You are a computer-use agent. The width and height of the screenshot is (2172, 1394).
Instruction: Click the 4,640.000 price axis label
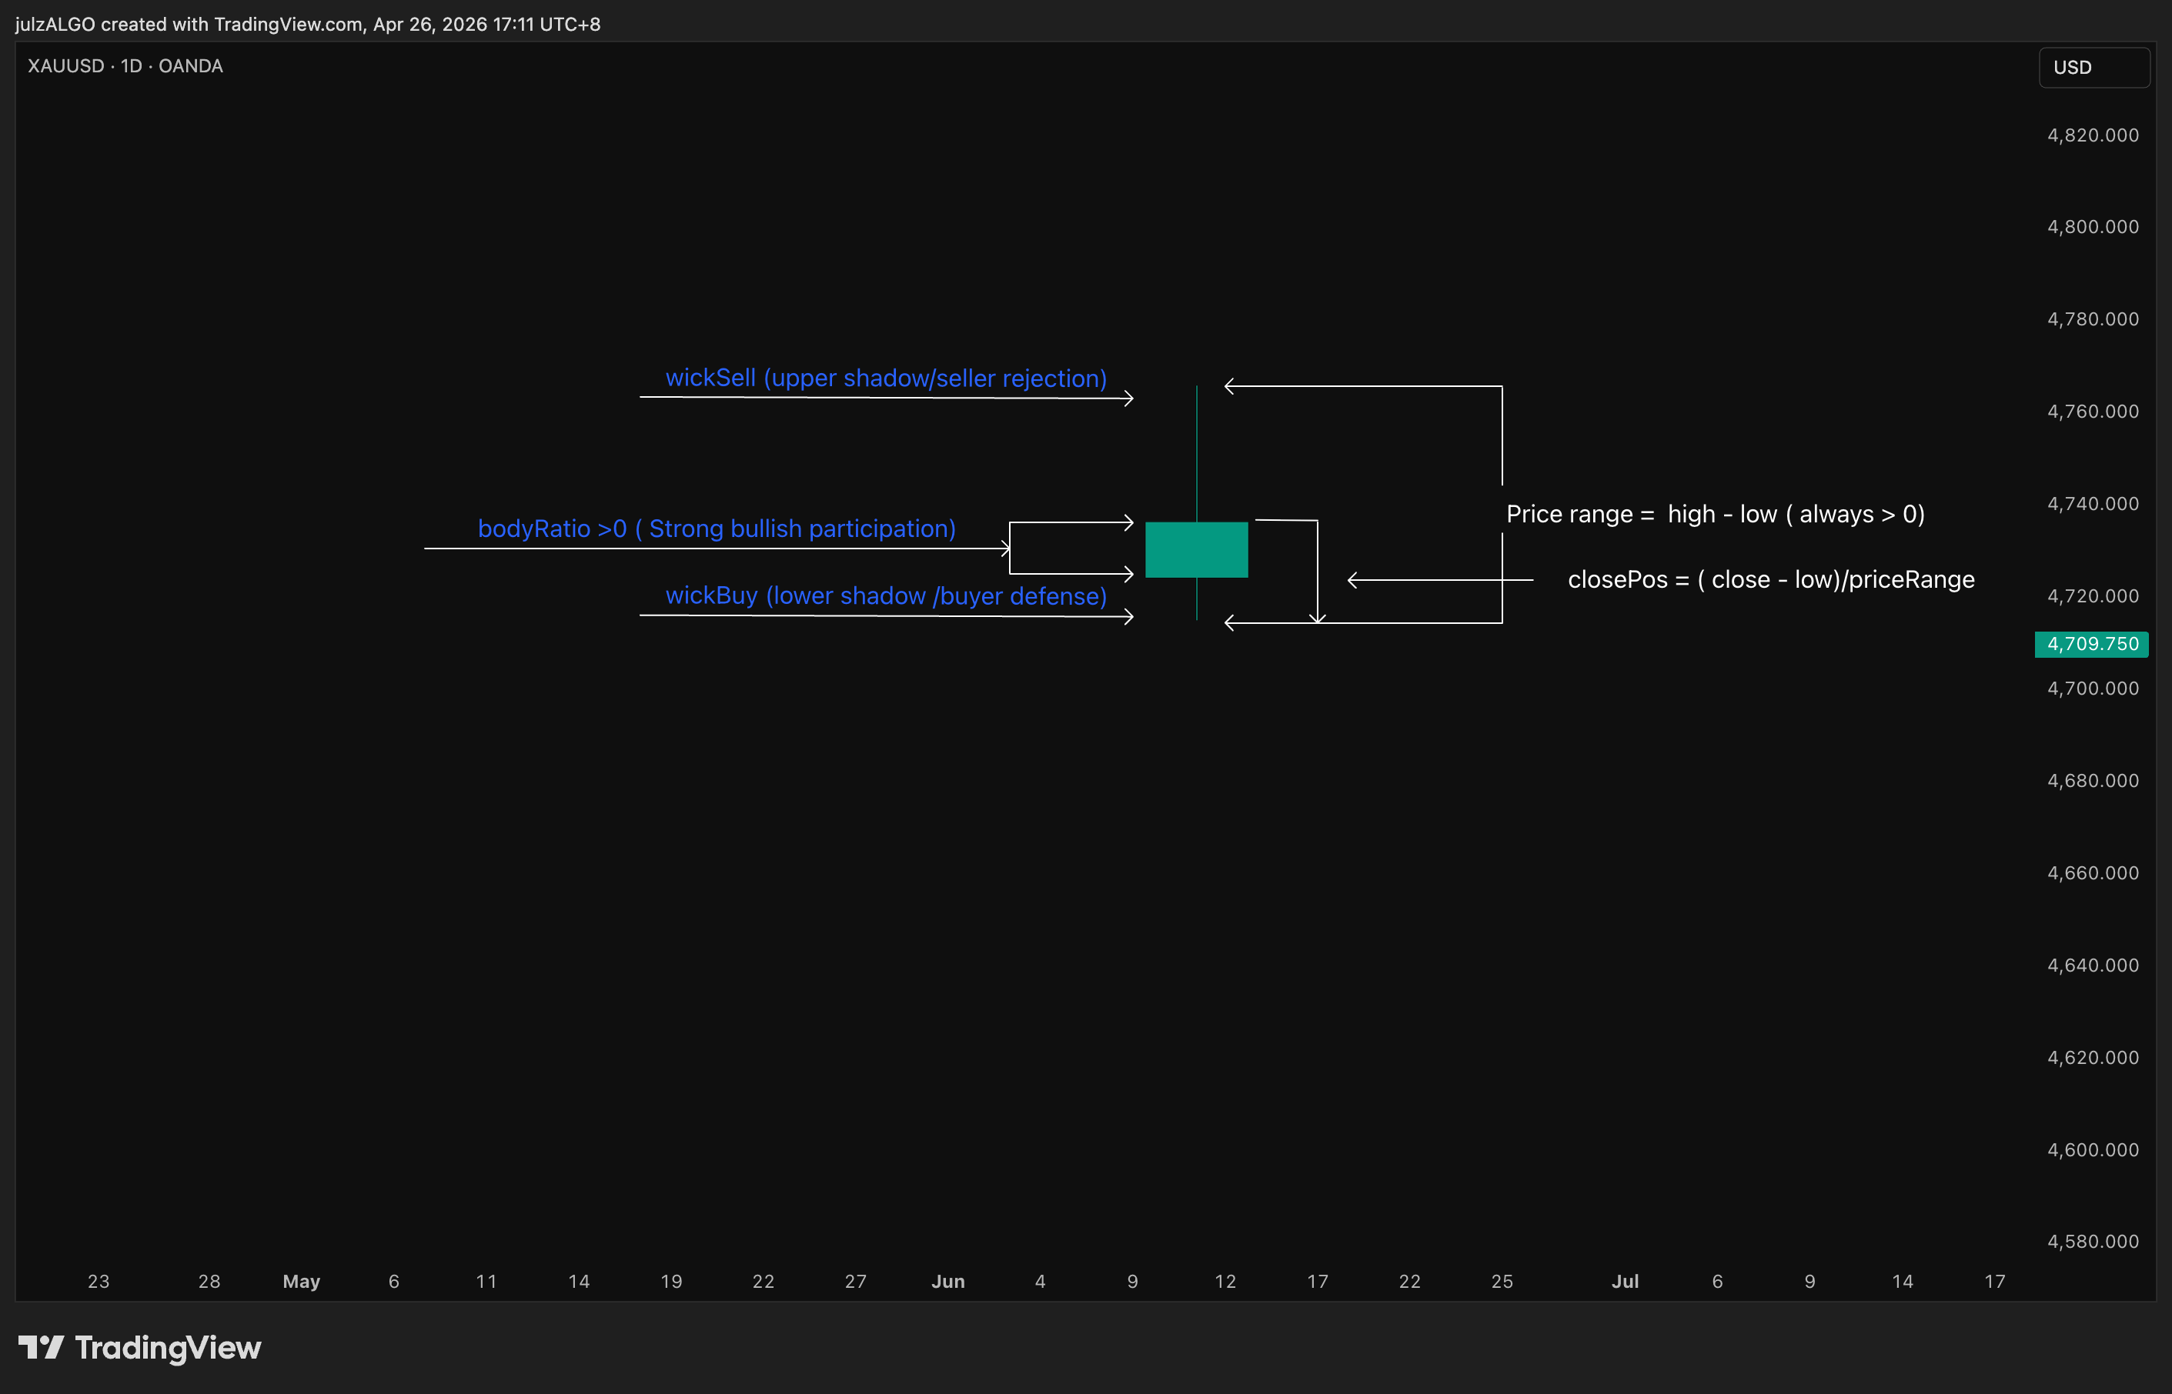[x=2093, y=965]
